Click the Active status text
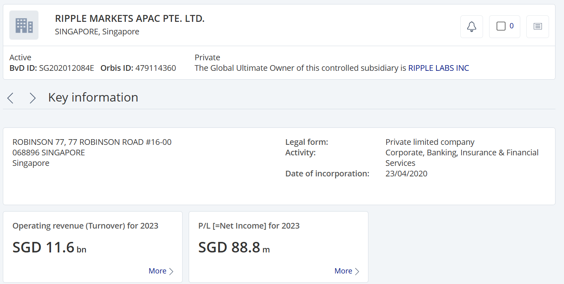The image size is (564, 284). (x=20, y=57)
